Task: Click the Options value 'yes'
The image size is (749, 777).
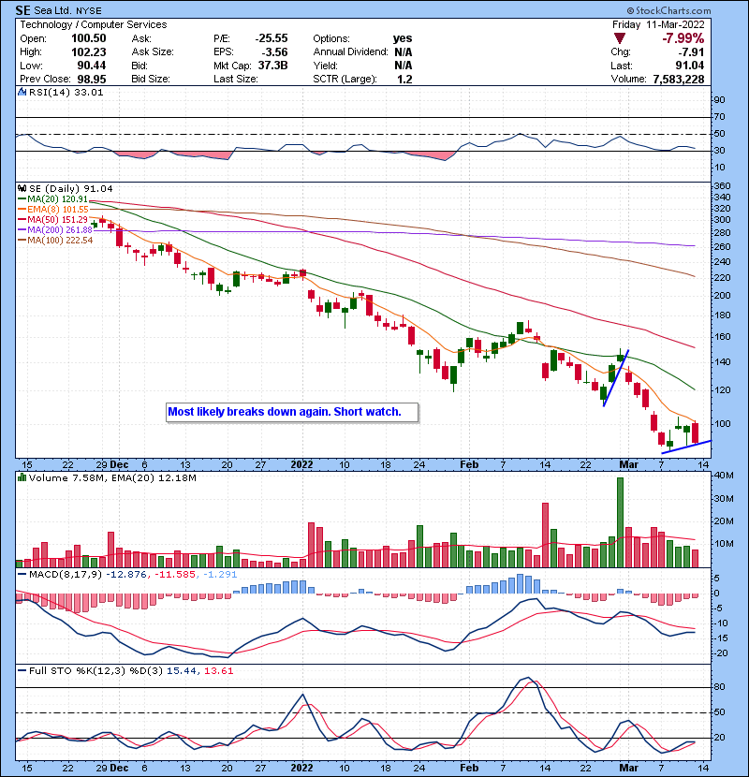Action: (x=403, y=38)
